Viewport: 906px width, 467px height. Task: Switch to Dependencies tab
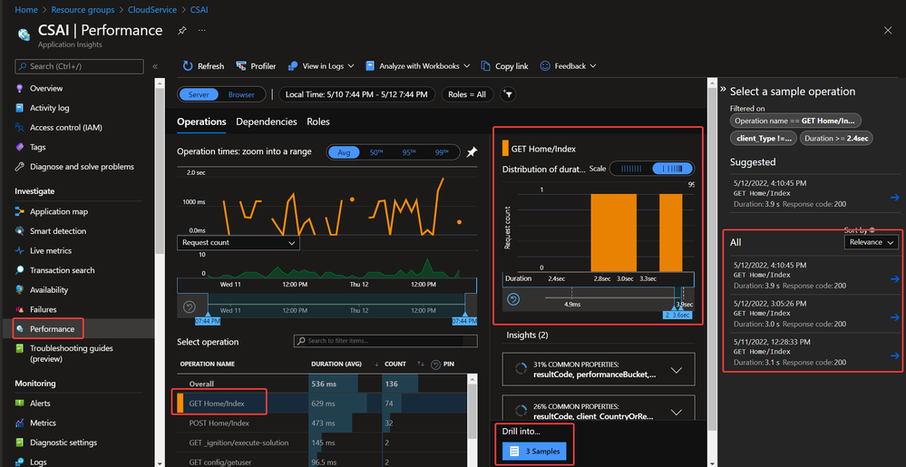(267, 122)
